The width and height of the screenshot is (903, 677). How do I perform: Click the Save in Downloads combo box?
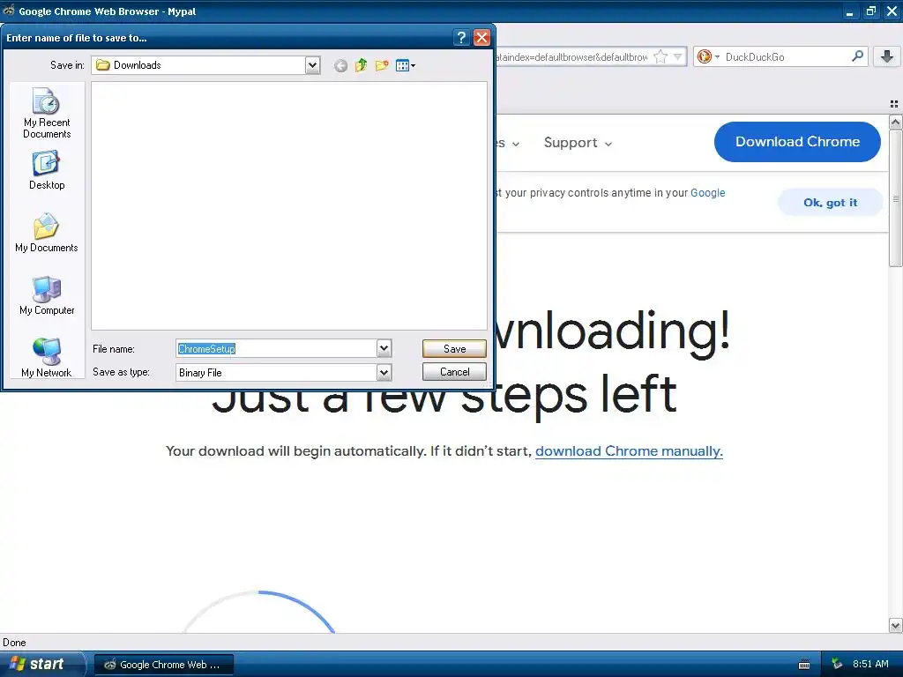coord(205,65)
